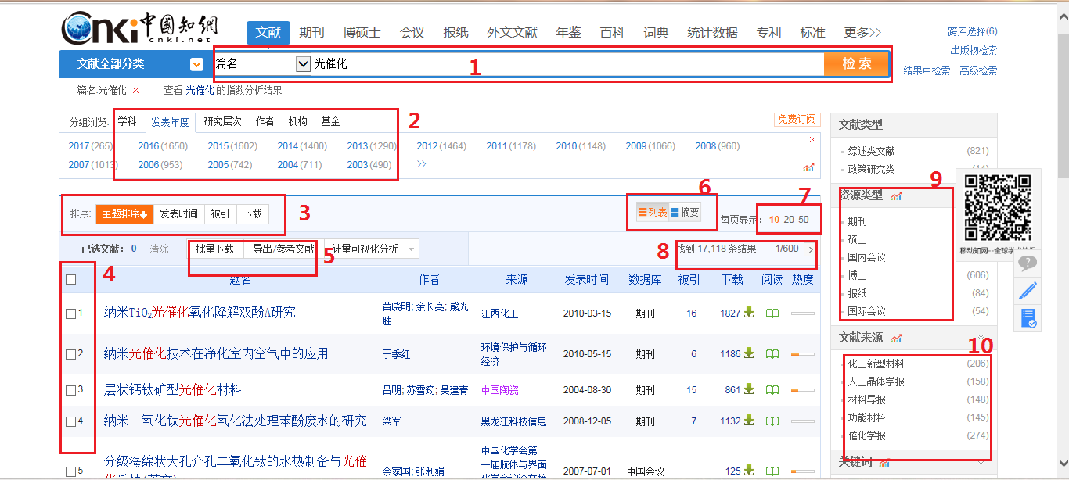Select the checkbox for result number 3

coord(71,389)
